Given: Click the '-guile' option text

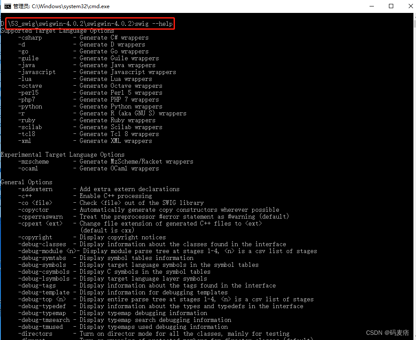Looking at the screenshot, I should pyautogui.click(x=28, y=59).
